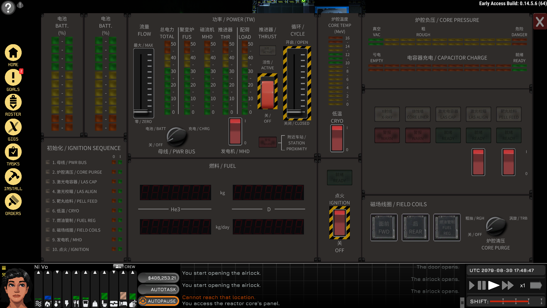
Task: Toggle the Cryo switch
Action: click(x=337, y=138)
